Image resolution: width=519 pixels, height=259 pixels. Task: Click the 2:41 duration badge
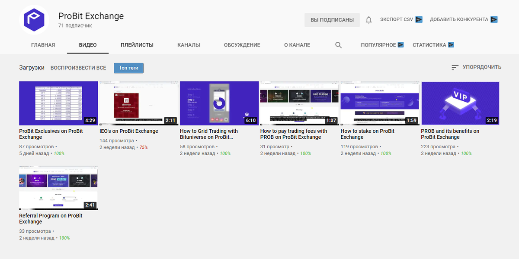[x=90, y=205]
